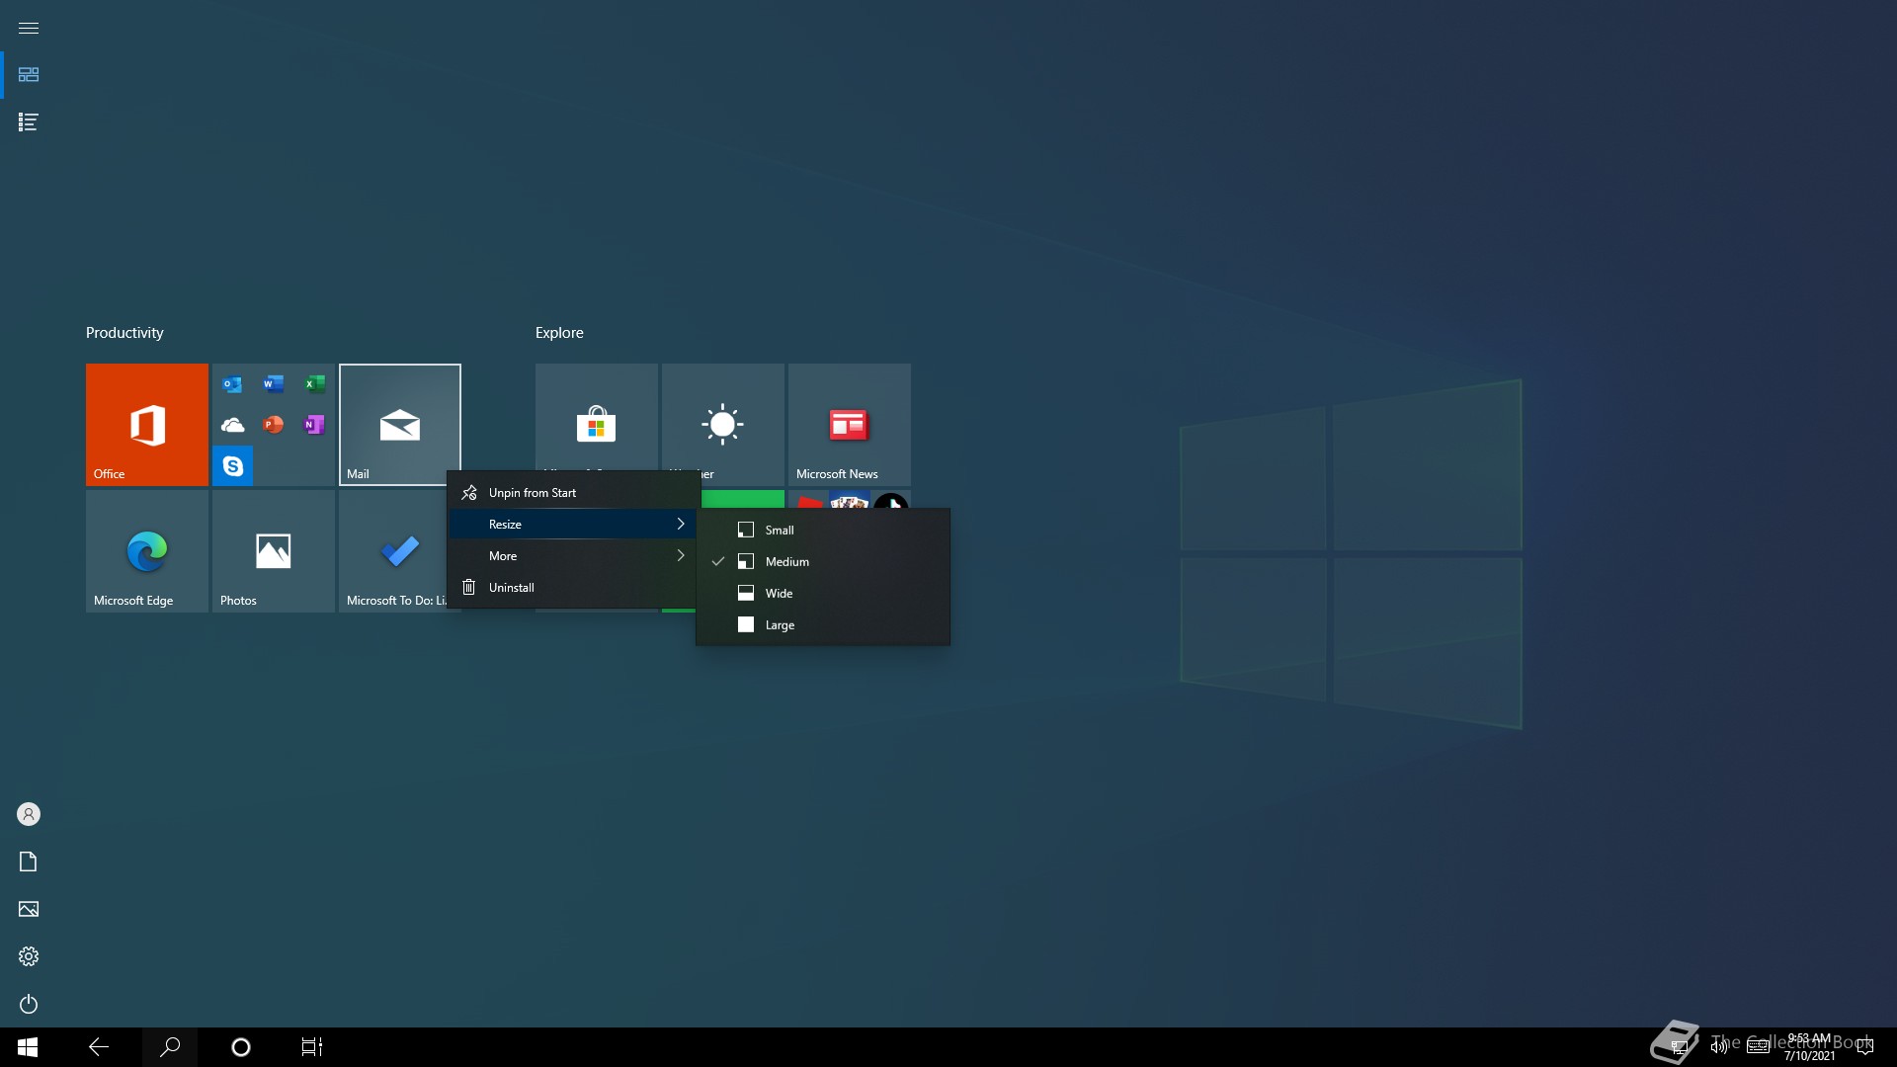Open taskbar Search magnifier
Image resolution: width=1897 pixels, height=1067 pixels.
tap(170, 1047)
